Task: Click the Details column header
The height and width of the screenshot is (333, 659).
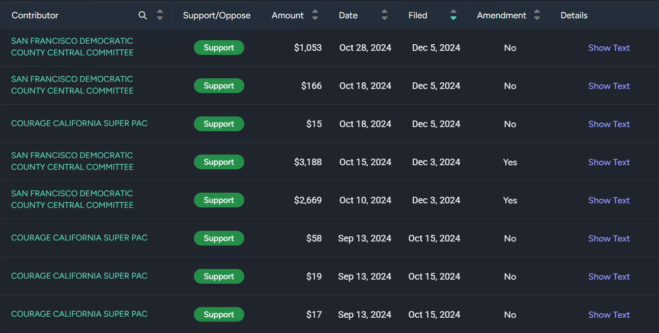Action: (574, 15)
